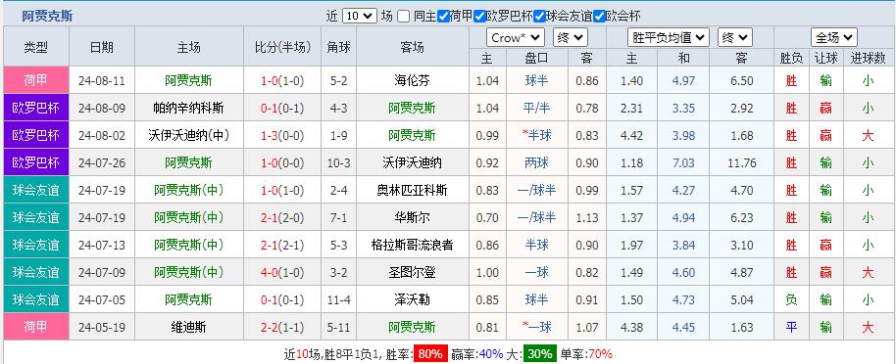Uncheck the 欧罗巴杯 league filter
Viewport: 896px width, 364px height.
(x=479, y=17)
